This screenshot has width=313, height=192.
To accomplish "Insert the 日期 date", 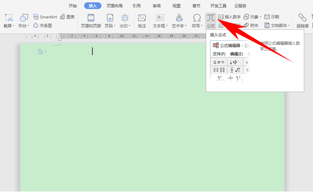I will tap(271, 17).
